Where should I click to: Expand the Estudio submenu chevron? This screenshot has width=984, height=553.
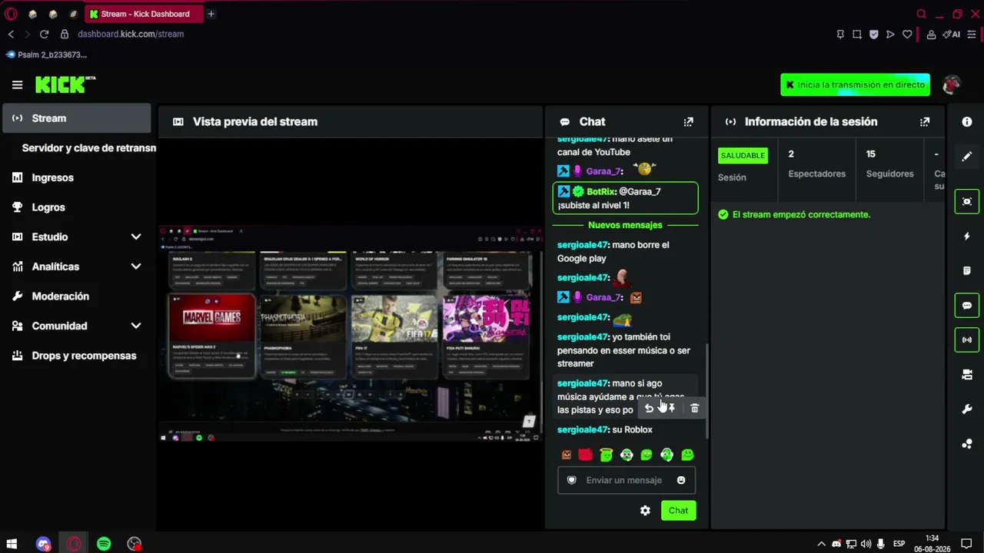136,237
